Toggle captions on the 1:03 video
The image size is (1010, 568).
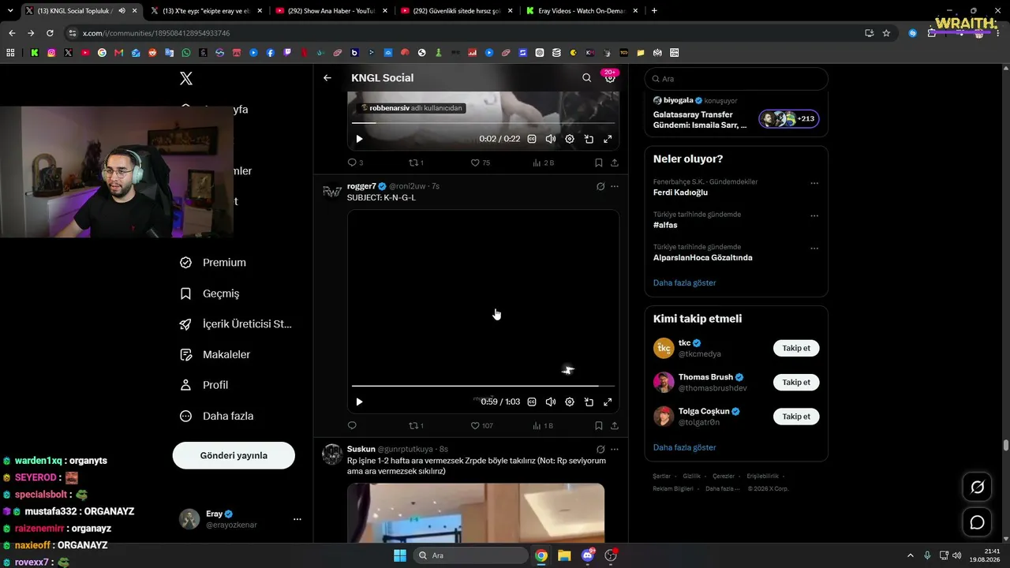(x=532, y=402)
